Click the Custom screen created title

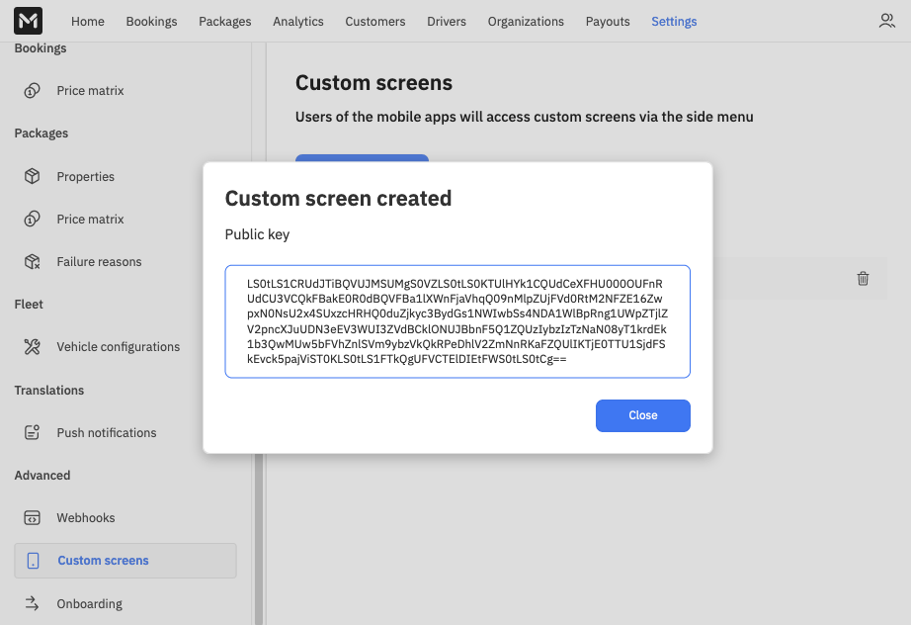tap(338, 198)
